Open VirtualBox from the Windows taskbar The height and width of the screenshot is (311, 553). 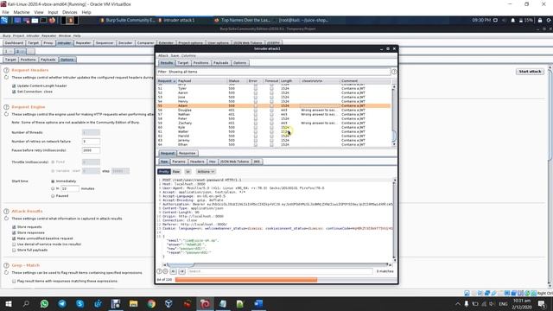pos(168,303)
